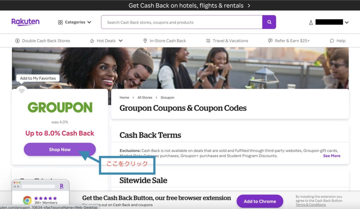The height and width of the screenshot is (209, 360).
Task: Open Travel & Vacations section
Action: [x=227, y=41]
